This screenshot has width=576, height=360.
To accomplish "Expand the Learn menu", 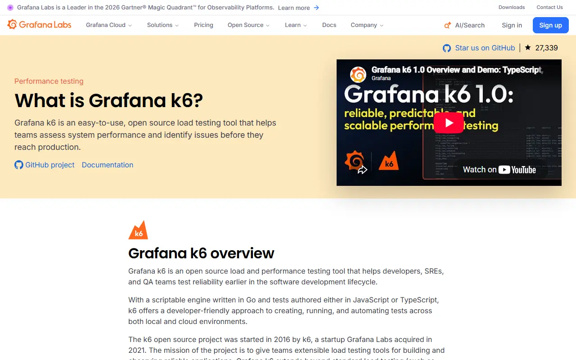I will [296, 25].
